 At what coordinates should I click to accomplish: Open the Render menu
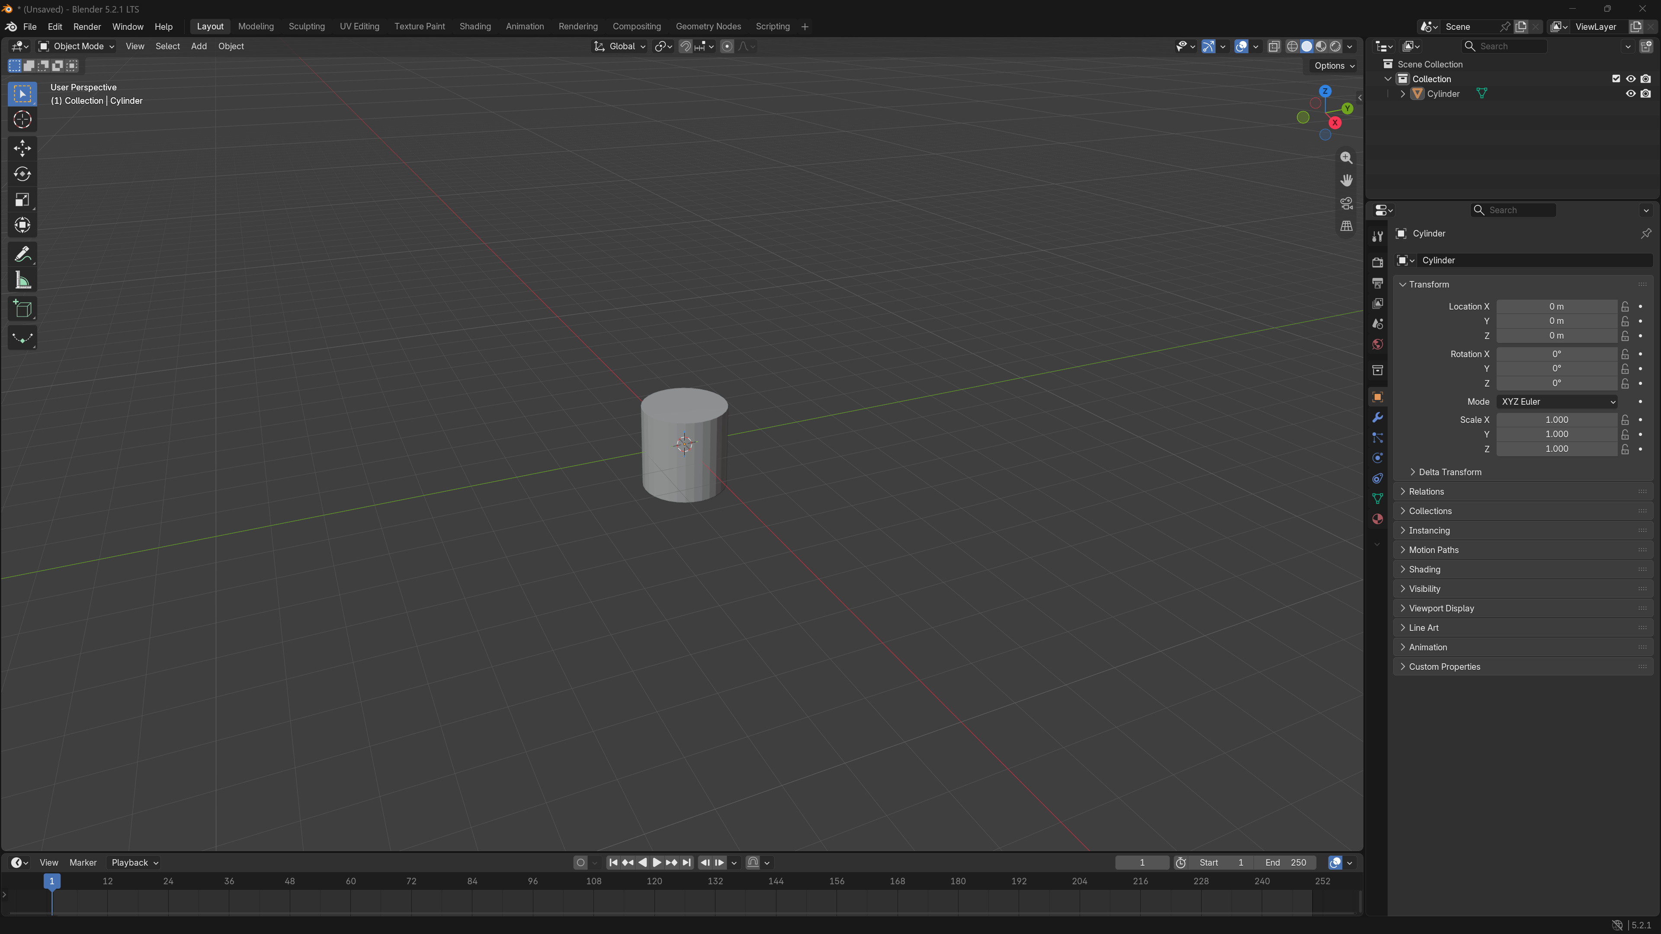coord(87,26)
